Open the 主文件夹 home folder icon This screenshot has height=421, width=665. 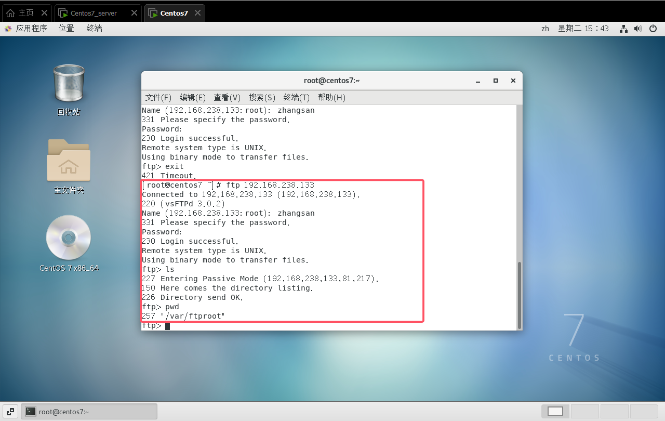click(x=69, y=160)
